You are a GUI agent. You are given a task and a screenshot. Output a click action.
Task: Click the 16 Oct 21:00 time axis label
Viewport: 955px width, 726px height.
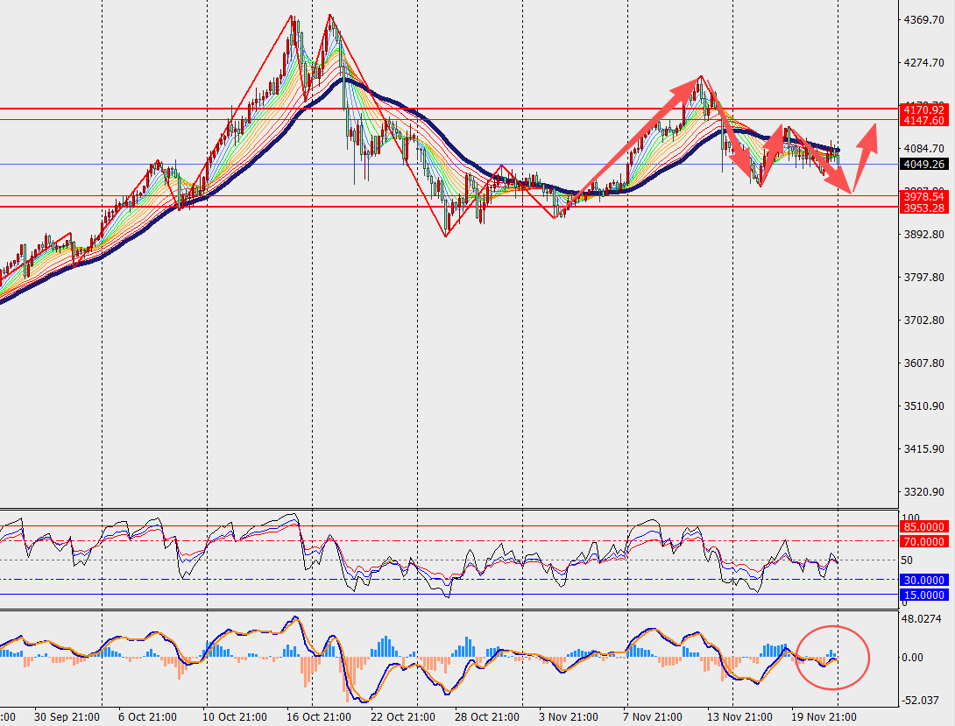point(313,716)
